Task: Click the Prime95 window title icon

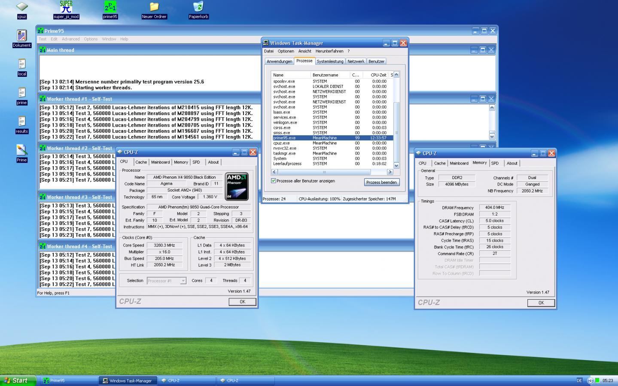Action: tap(40, 31)
